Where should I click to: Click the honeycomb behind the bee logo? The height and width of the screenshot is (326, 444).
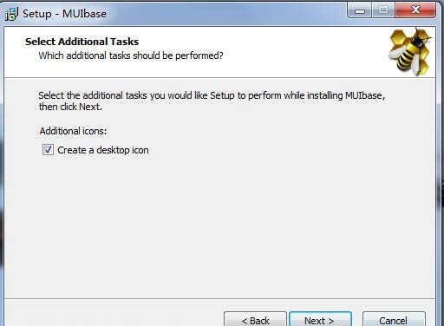click(x=398, y=39)
